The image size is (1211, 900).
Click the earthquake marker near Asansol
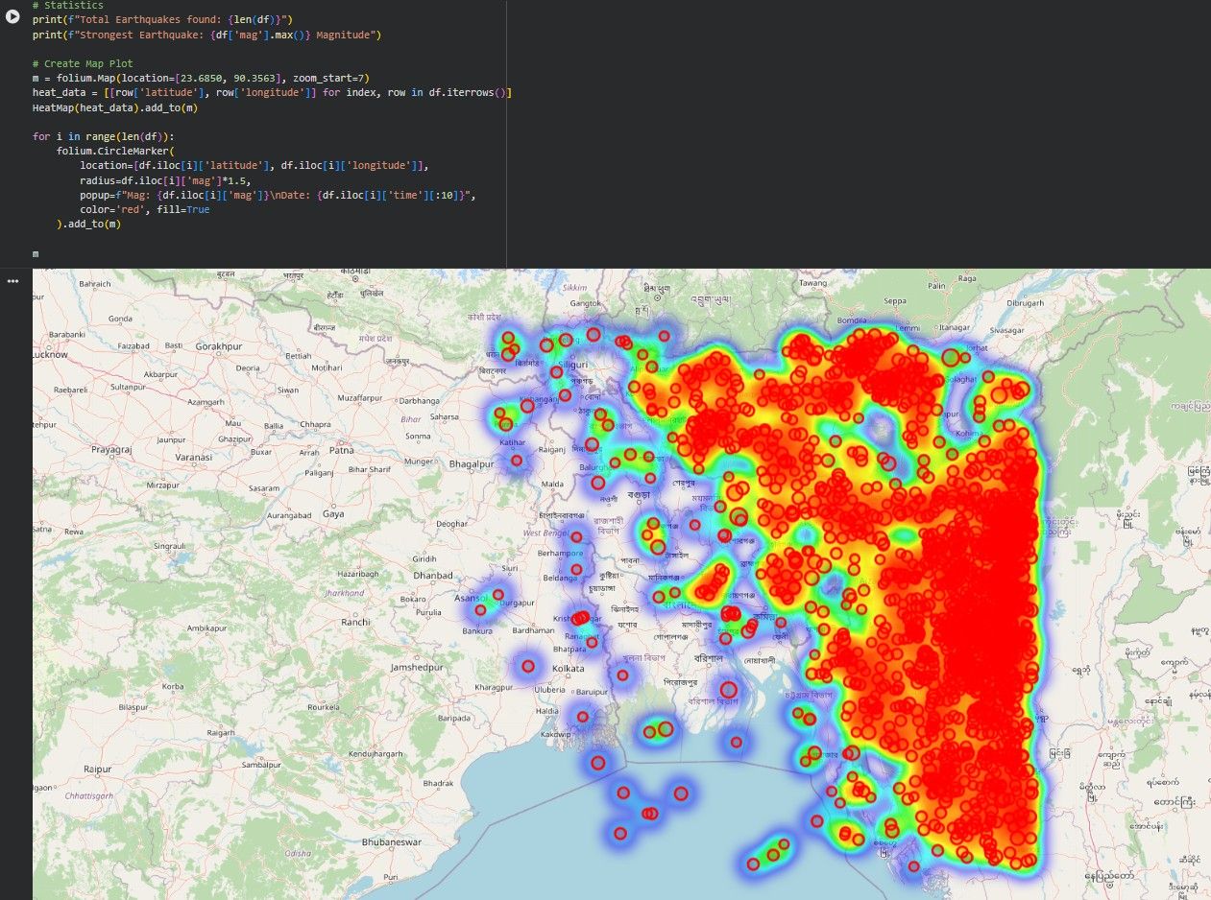click(x=479, y=610)
